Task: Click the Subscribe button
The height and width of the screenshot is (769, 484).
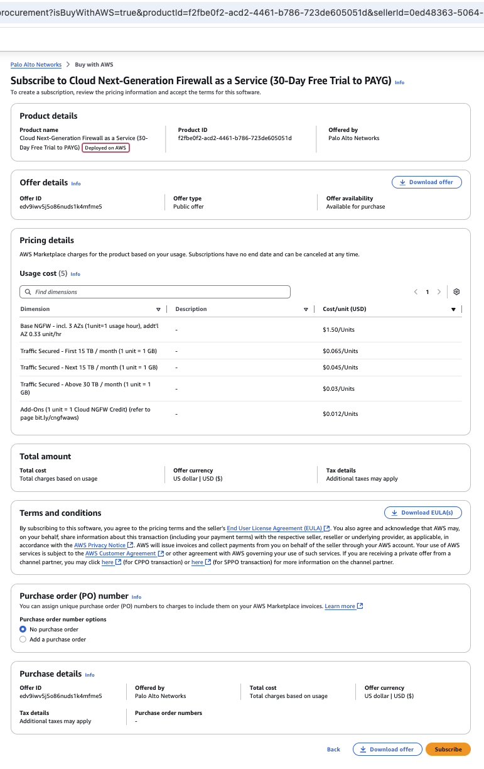Action: coord(448,749)
